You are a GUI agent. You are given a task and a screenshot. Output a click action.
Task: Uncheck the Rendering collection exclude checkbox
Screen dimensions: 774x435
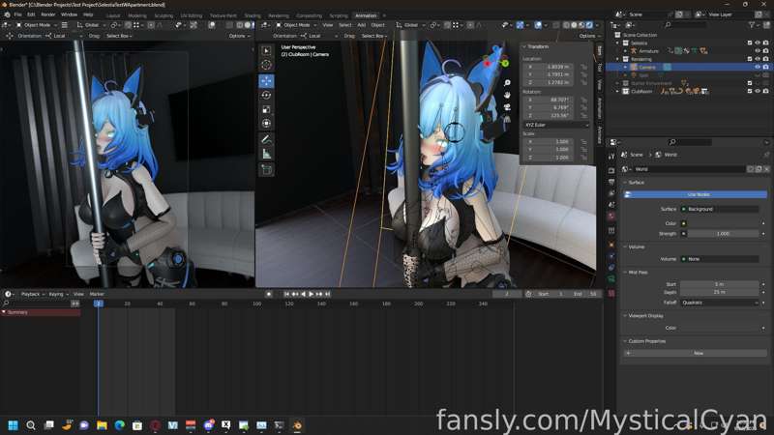pyautogui.click(x=749, y=59)
